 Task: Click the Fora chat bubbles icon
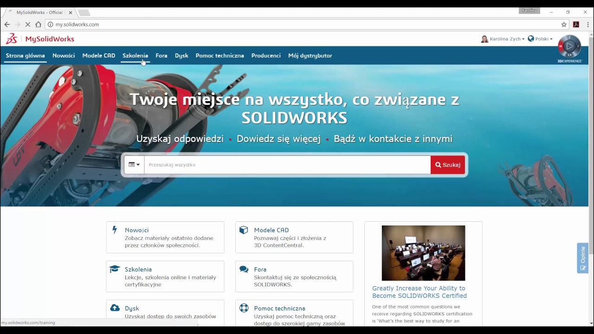click(244, 269)
